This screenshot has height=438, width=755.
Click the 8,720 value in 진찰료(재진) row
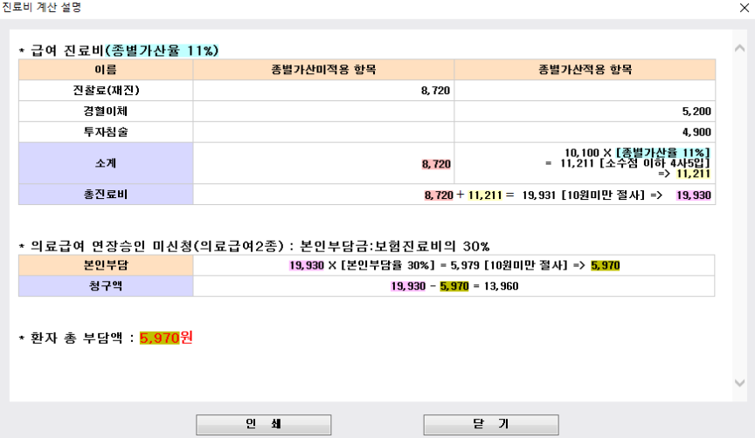tap(435, 91)
